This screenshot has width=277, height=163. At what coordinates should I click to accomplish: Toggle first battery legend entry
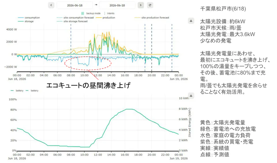17,91
